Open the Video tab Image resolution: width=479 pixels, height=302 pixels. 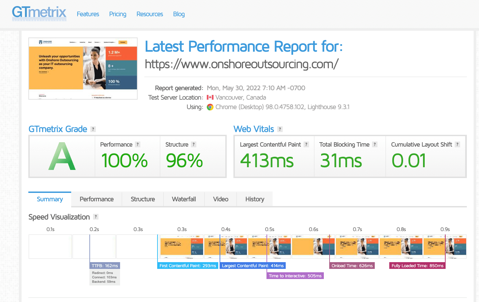pyautogui.click(x=221, y=199)
